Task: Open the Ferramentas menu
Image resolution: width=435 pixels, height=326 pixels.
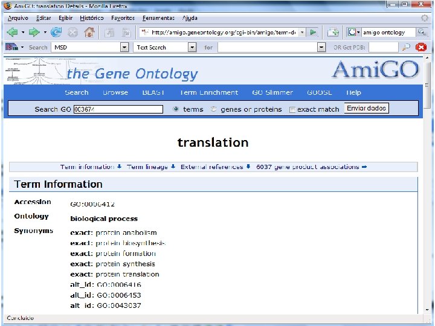Action: [x=158, y=18]
